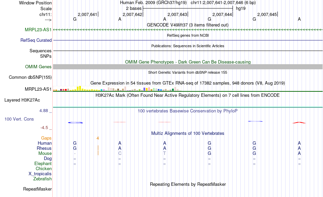Click the chr11:2,007,641-2,007,646 (6 bp) position text
323x197 pixels.
(x=223, y=3)
